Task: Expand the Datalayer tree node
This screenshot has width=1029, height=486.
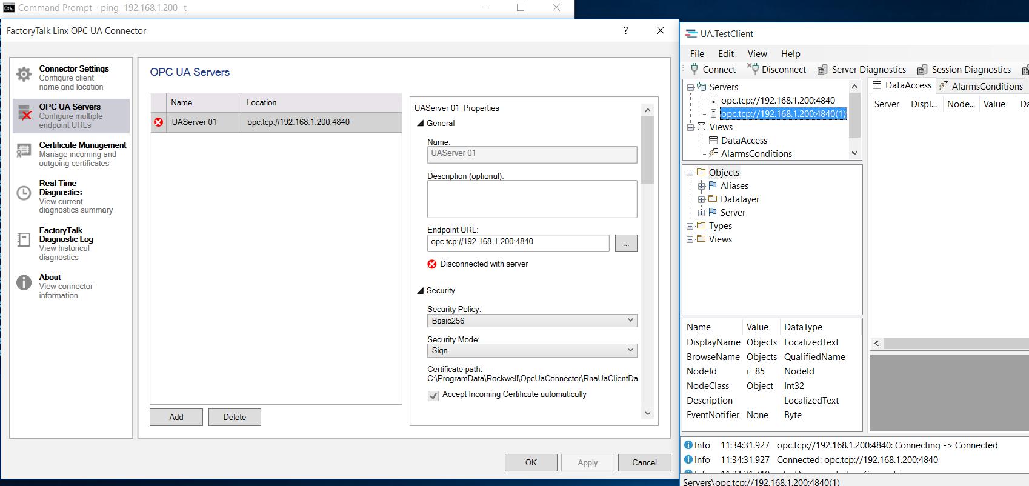Action: tap(701, 199)
